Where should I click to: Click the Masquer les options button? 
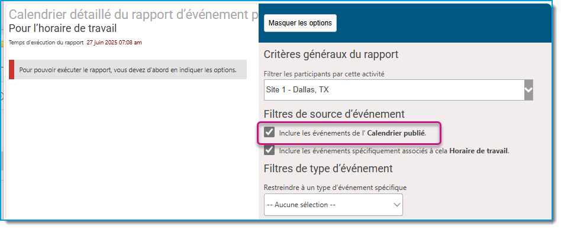[x=300, y=23]
